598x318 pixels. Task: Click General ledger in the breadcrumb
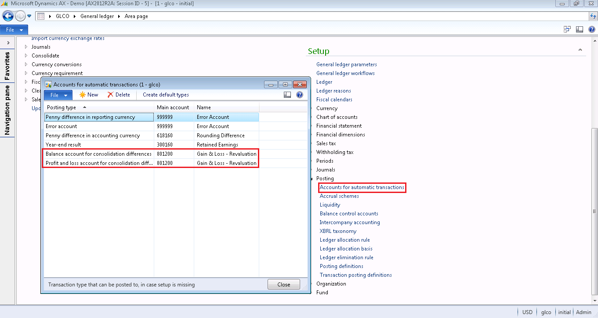pos(97,16)
